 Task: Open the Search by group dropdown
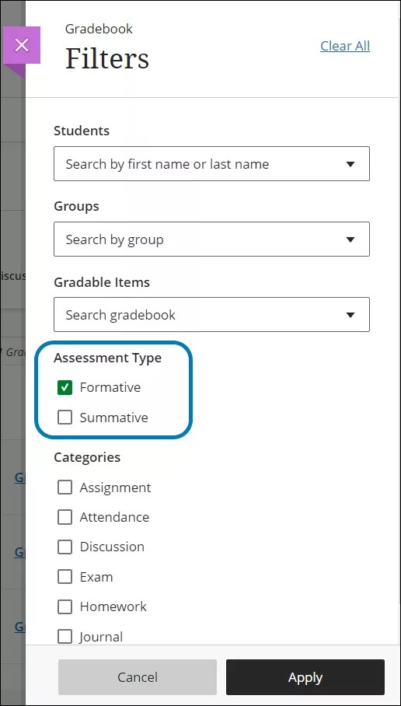[x=211, y=239]
